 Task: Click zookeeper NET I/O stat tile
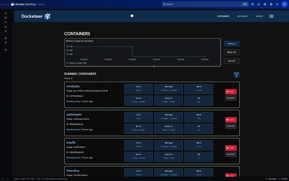[x=138, y=128]
